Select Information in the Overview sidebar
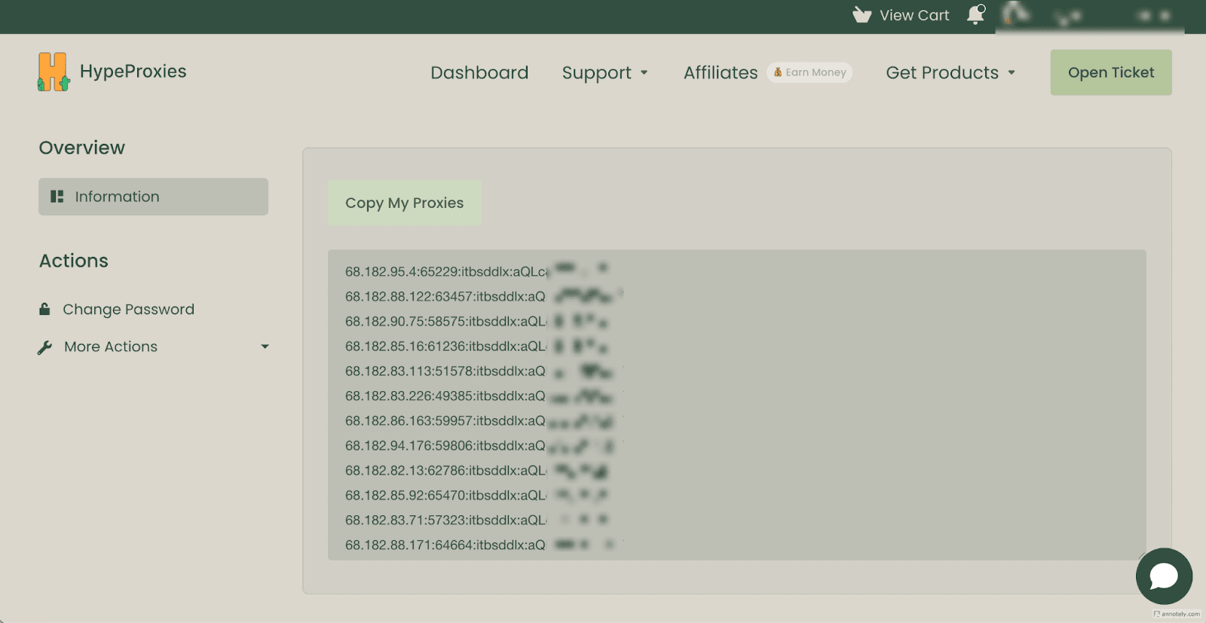The height and width of the screenshot is (623, 1206). pyautogui.click(x=153, y=197)
